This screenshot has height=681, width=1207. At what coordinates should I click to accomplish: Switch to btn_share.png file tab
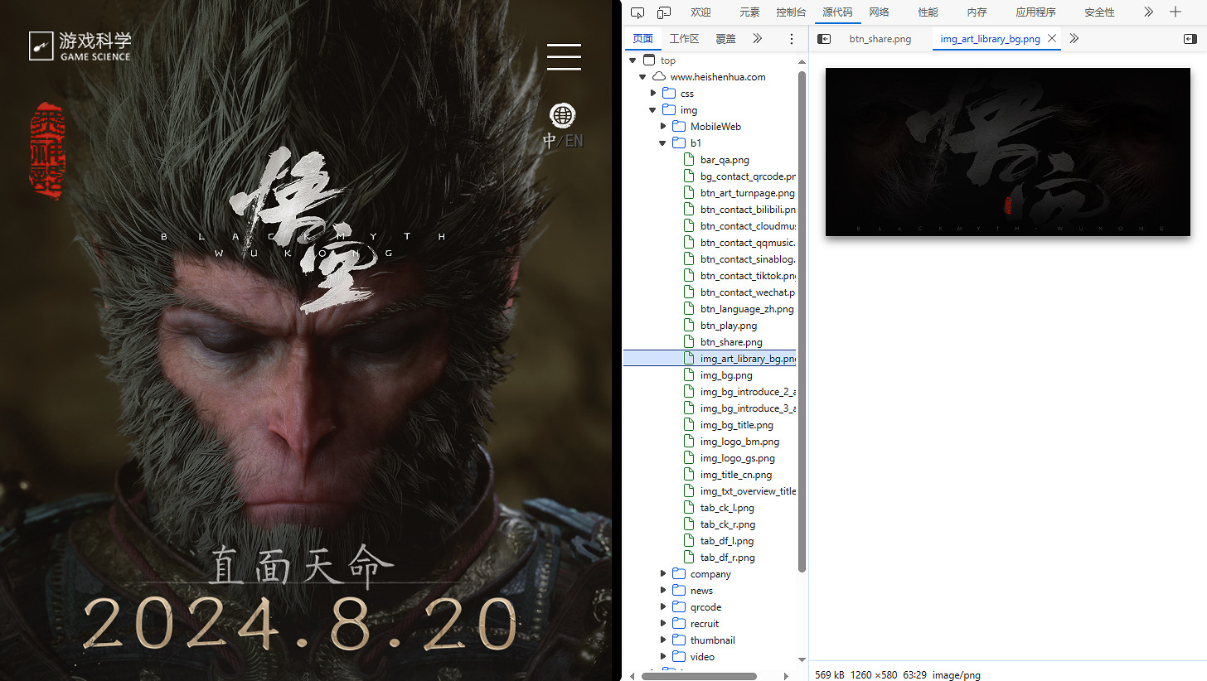(880, 39)
